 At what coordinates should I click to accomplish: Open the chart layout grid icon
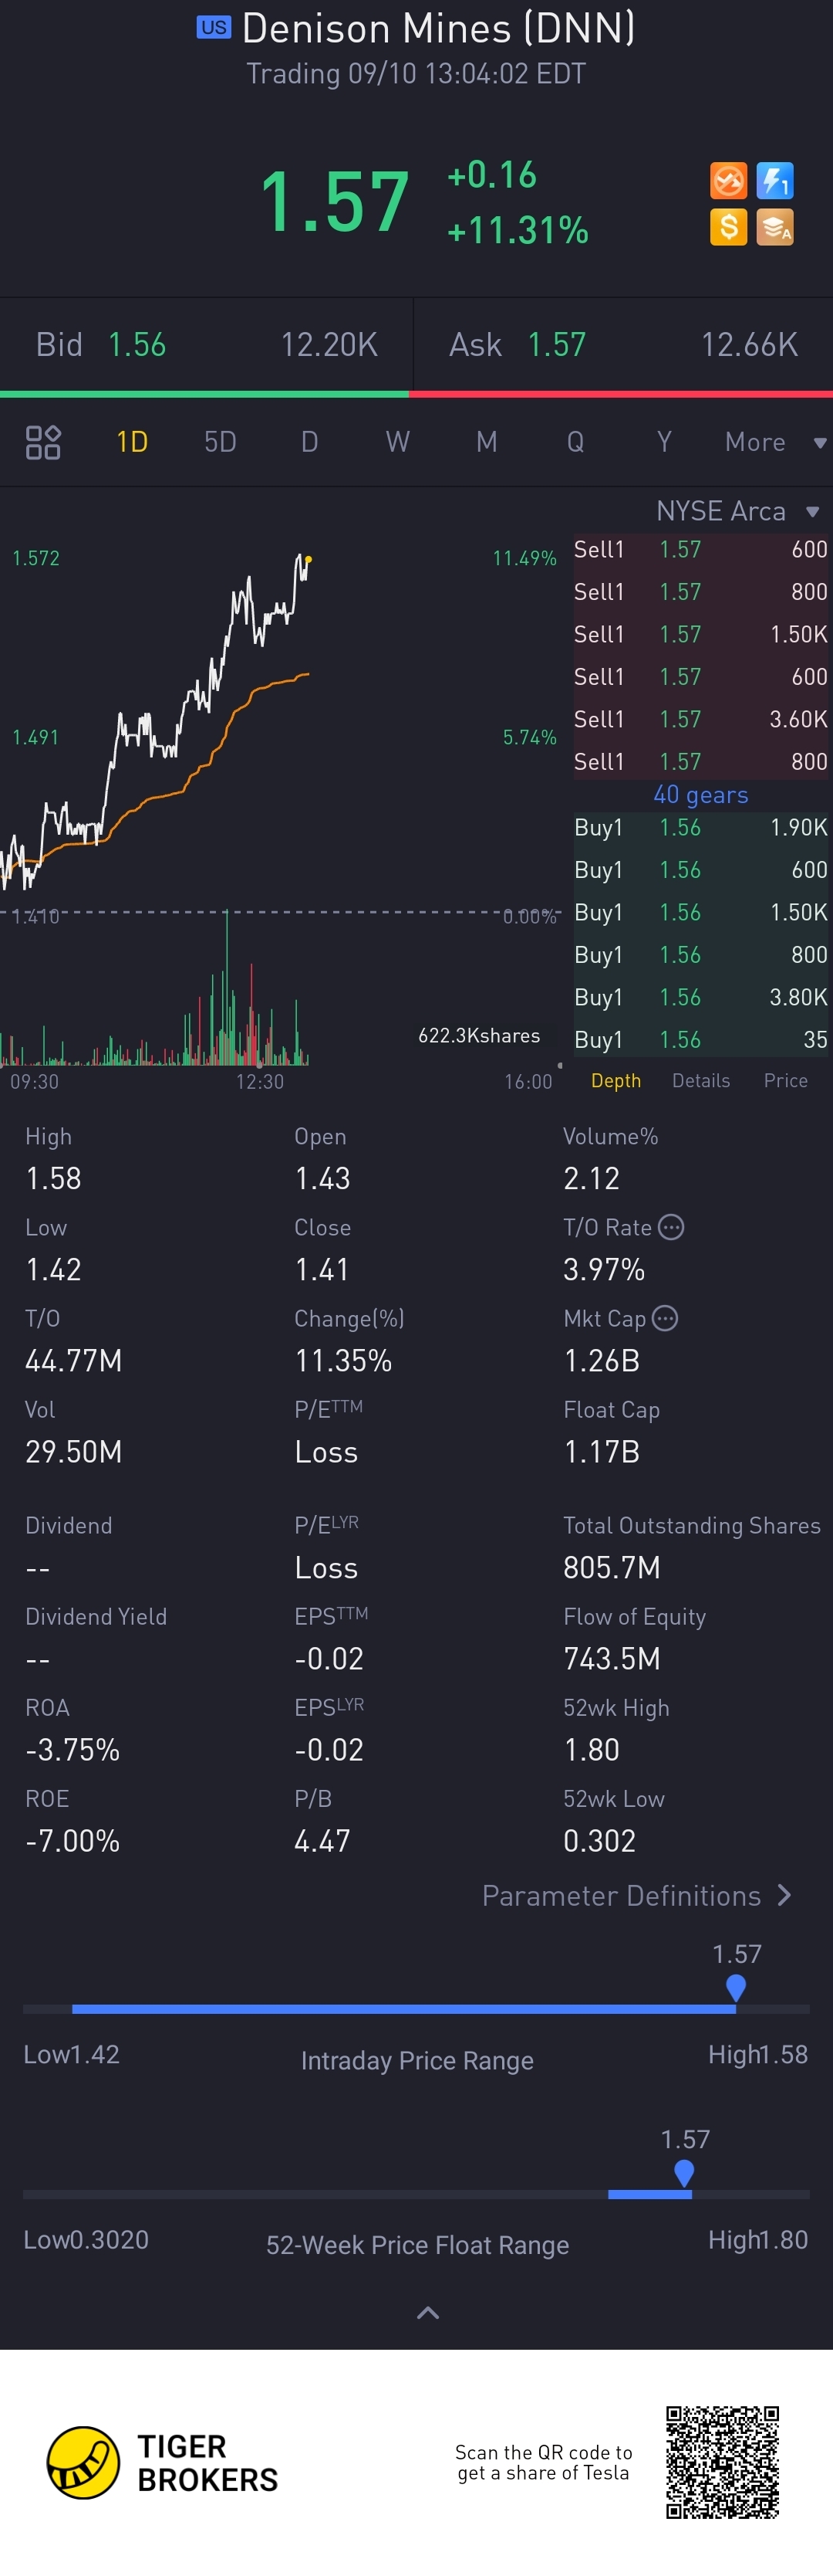(x=43, y=442)
